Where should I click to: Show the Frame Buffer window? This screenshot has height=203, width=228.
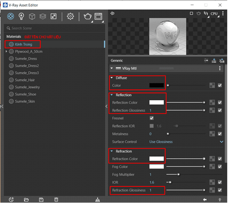pos(99,17)
